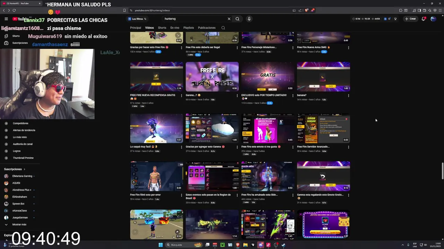Open the channel Shorts tab
444x249 pixels.
162,28
